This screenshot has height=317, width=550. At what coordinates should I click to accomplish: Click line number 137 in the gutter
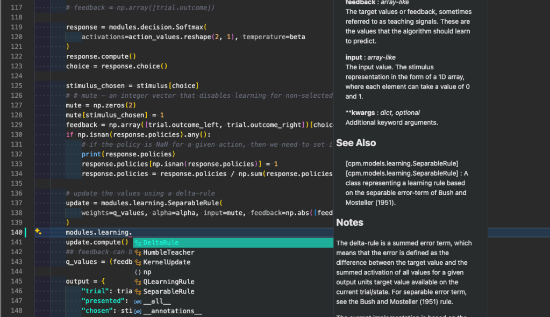[x=16, y=203]
